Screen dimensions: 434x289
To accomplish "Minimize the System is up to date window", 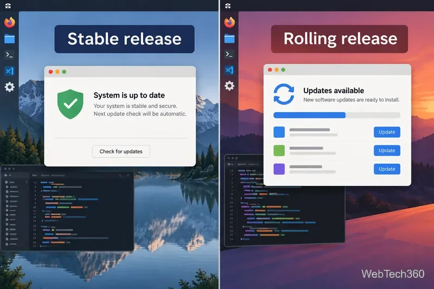I will 58,72.
